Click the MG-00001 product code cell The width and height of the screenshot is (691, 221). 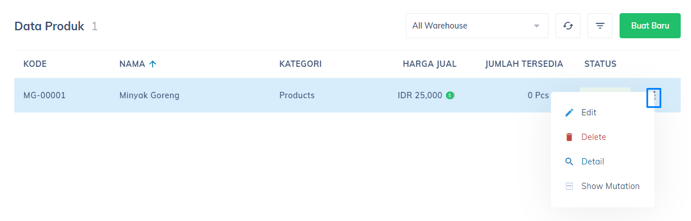click(x=45, y=95)
